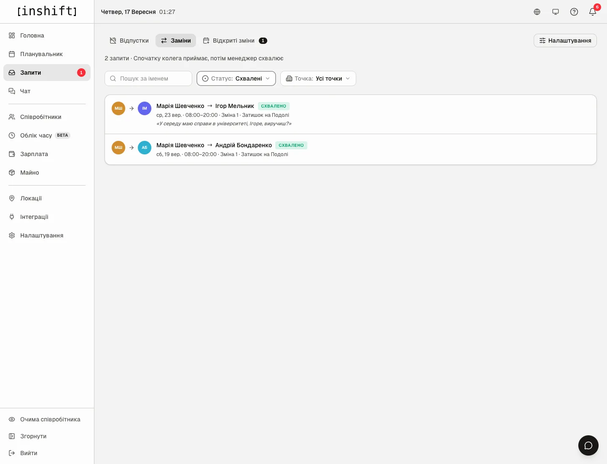
Task: Open Зарплата page
Action: pyautogui.click(x=47, y=154)
